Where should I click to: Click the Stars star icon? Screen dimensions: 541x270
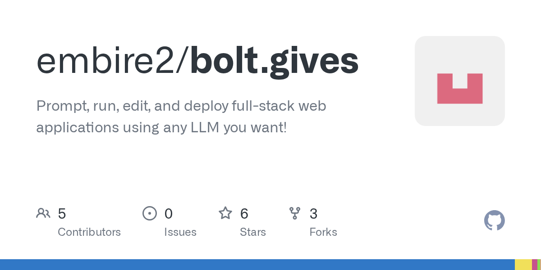point(225,213)
